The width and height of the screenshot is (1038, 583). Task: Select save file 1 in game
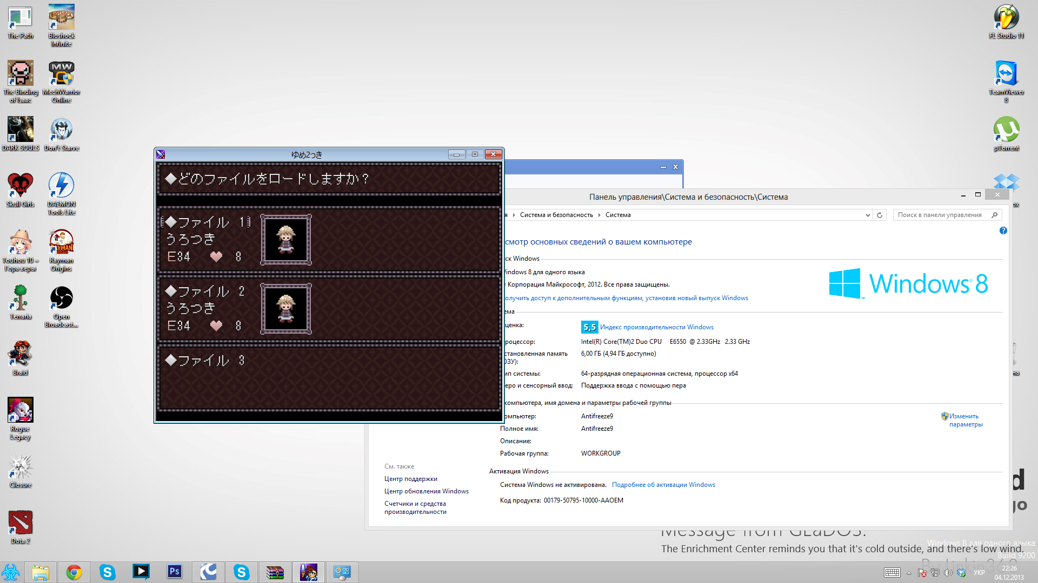(x=329, y=239)
